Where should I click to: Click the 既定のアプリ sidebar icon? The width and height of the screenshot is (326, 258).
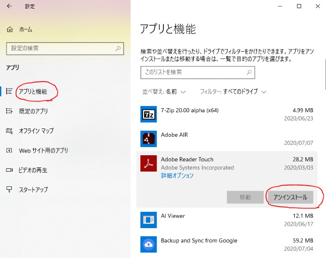(x=9, y=111)
